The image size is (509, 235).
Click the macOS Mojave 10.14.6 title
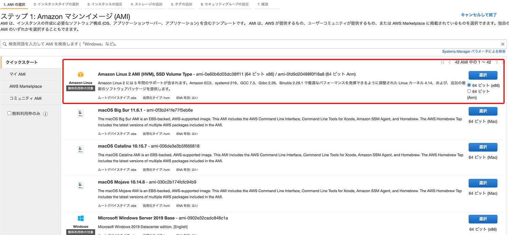[121, 182]
